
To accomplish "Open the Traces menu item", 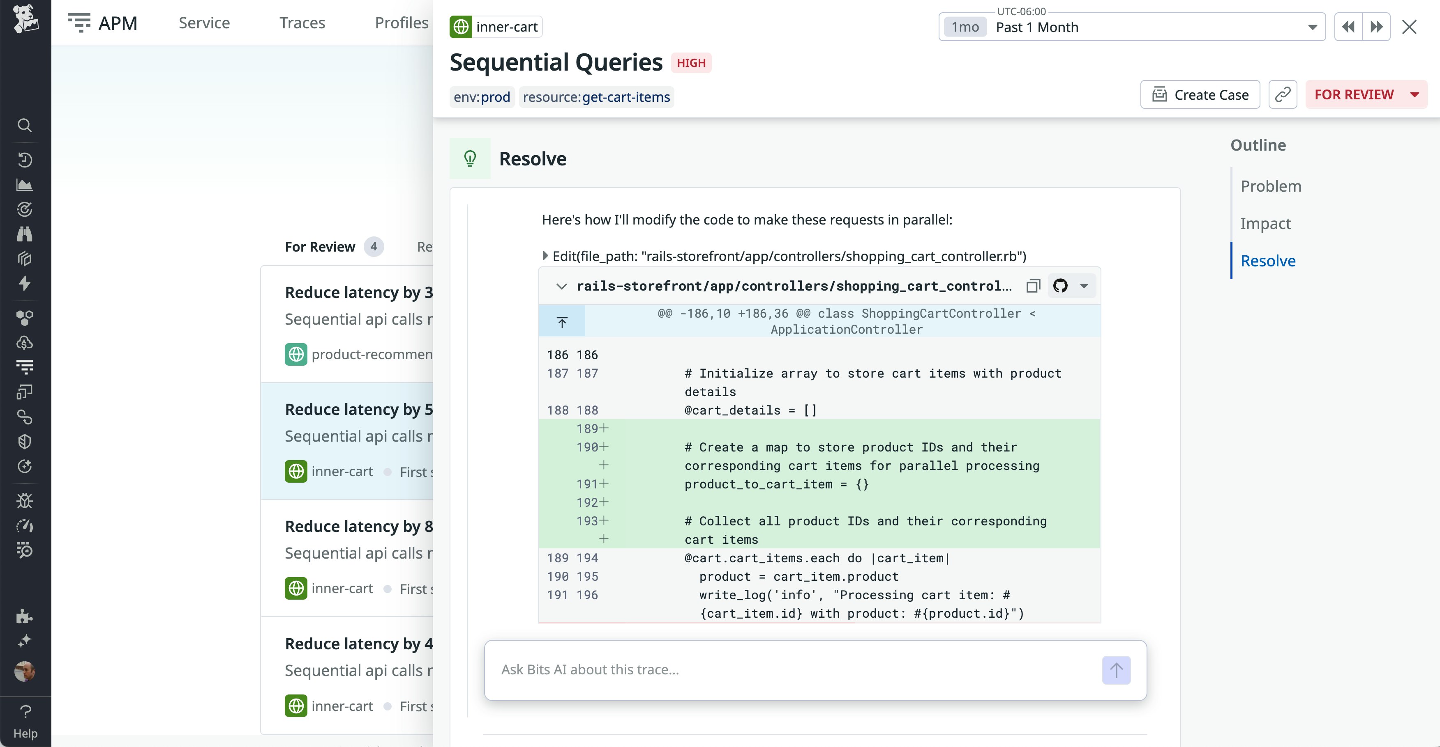I will (x=302, y=23).
